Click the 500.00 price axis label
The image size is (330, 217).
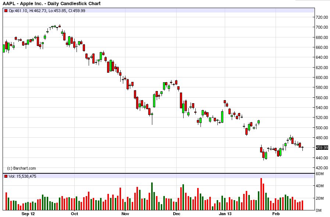(x=322, y=127)
